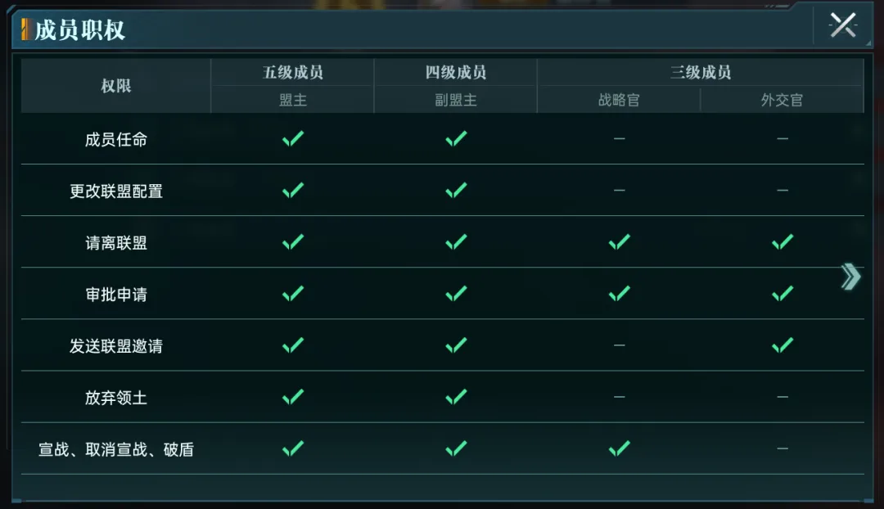Close the 成员职权 panel with X
Viewport: 884px width, 509px height.
843,25
